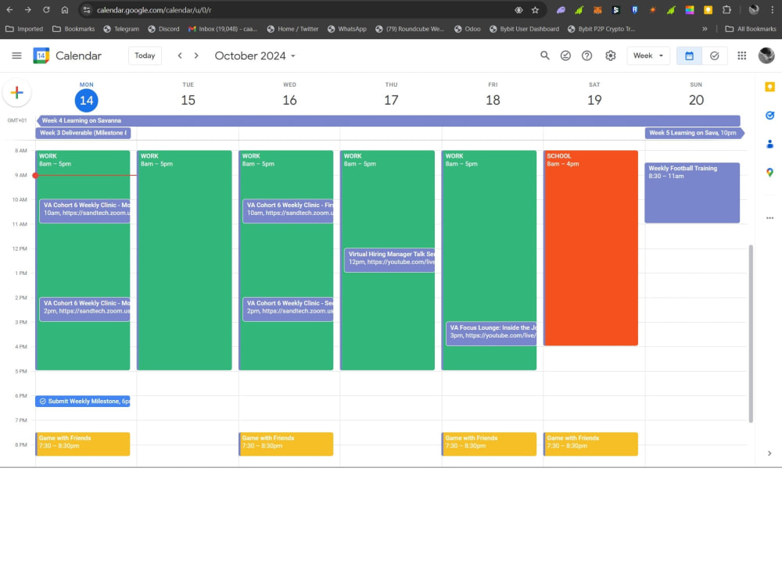782x586 pixels.
Task: Show more bookmarks overflow chevron
Action: pyautogui.click(x=705, y=29)
